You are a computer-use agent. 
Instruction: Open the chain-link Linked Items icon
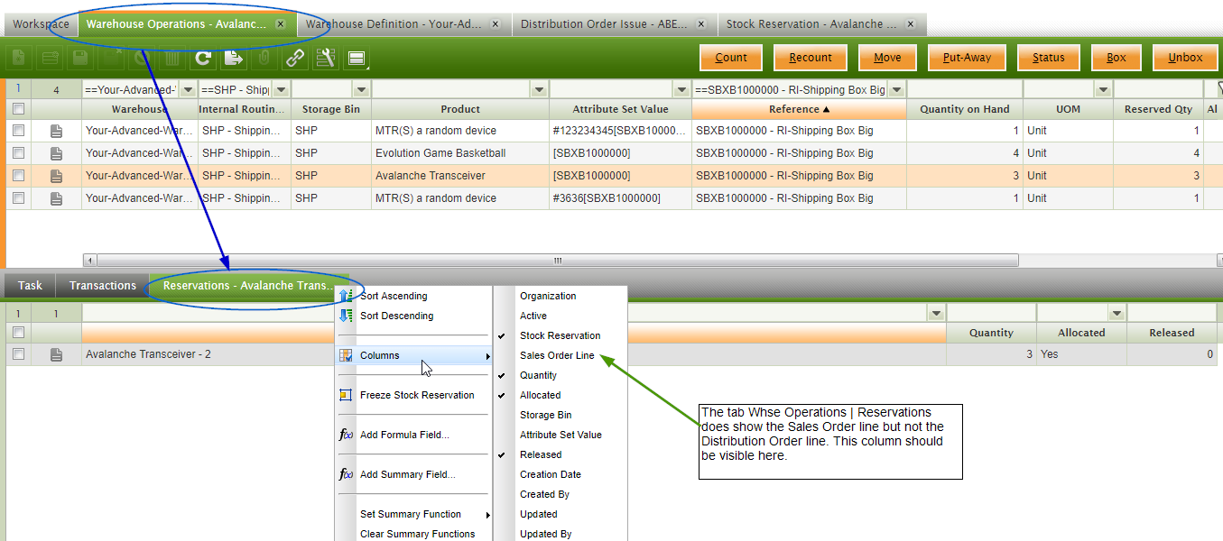click(x=295, y=59)
